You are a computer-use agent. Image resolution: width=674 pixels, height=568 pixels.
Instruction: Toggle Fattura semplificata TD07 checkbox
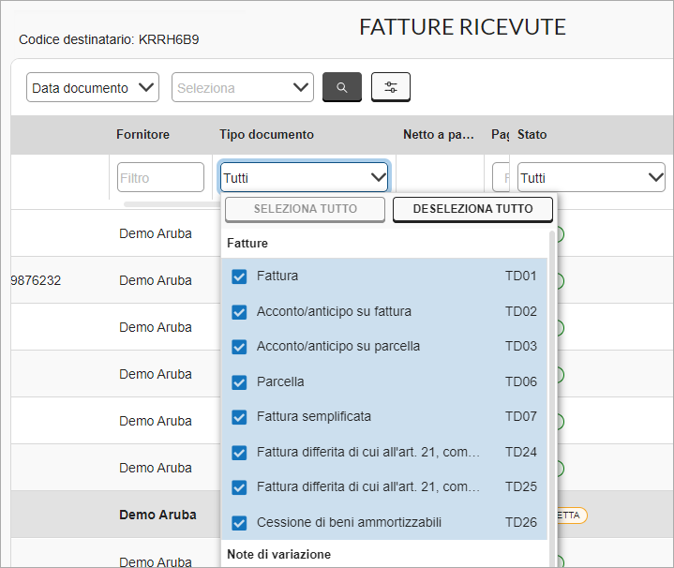click(239, 417)
